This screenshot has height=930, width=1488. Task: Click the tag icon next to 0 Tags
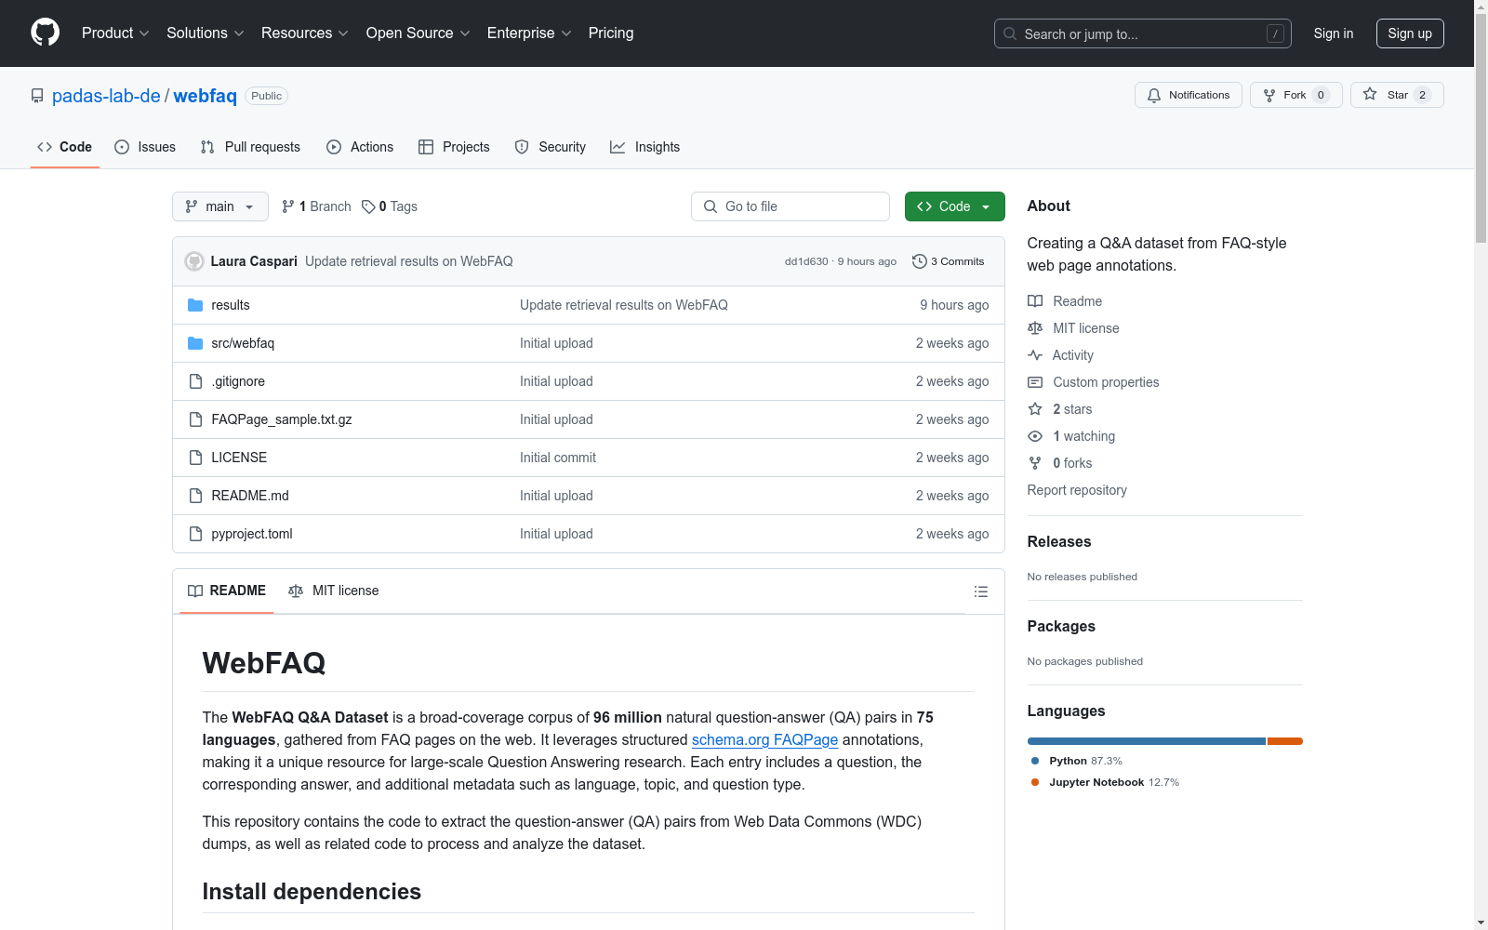[368, 206]
